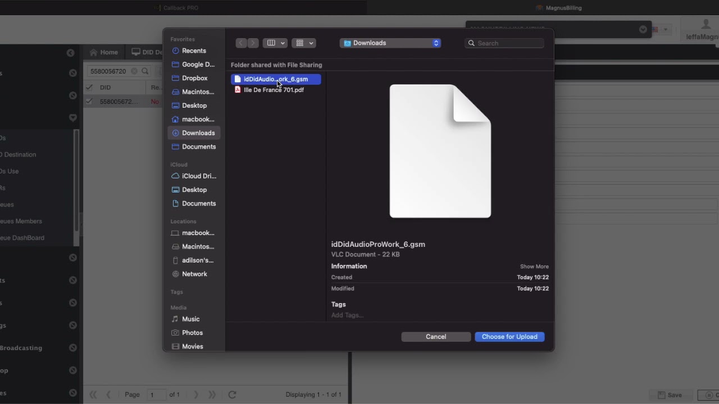The height and width of the screenshot is (404, 719).
Task: Open the Downloads location popup menu
Action: (390, 43)
